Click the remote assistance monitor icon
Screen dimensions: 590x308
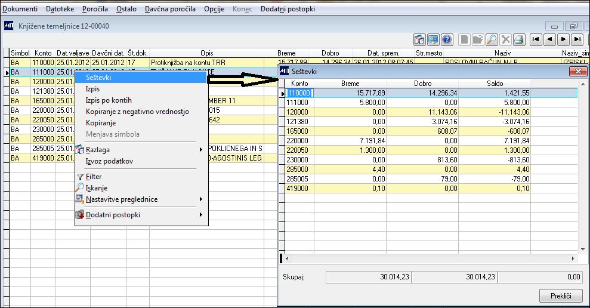coord(433,39)
